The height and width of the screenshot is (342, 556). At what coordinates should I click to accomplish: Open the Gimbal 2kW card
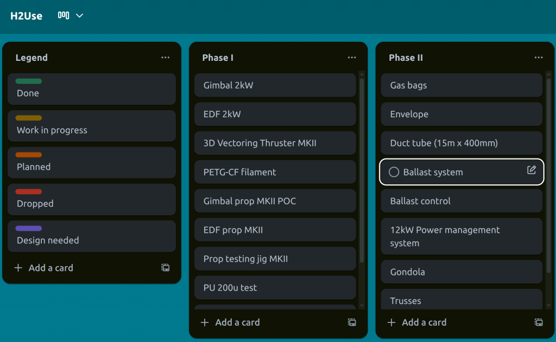pos(275,85)
